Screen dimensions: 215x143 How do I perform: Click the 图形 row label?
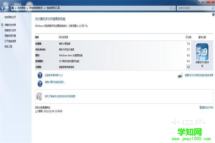point(37,55)
